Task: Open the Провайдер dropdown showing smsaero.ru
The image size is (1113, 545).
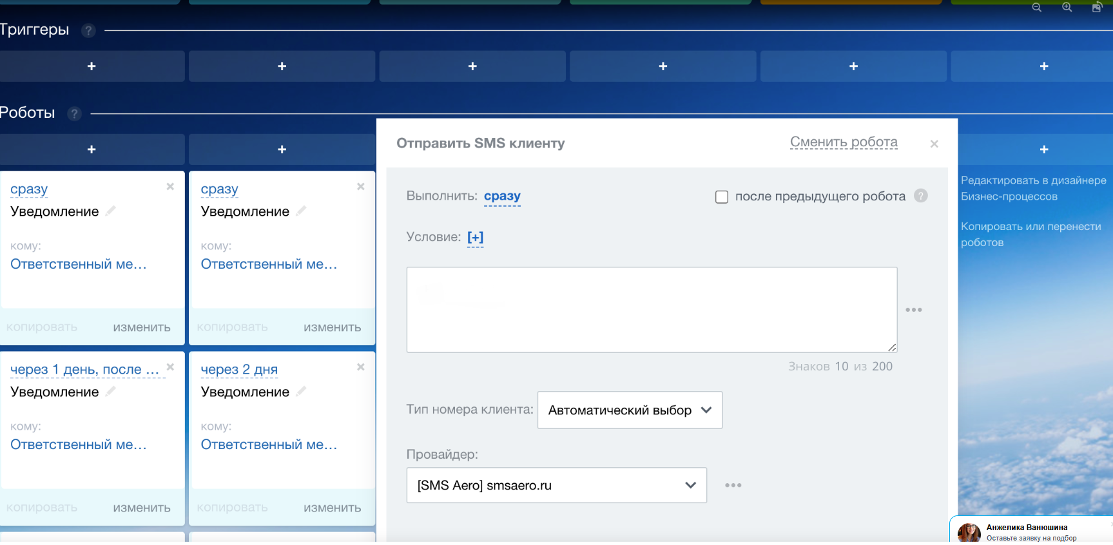Action: pyautogui.click(x=557, y=485)
